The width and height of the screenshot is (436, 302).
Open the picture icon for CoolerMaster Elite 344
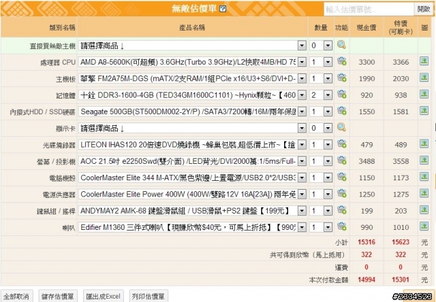(x=424, y=177)
